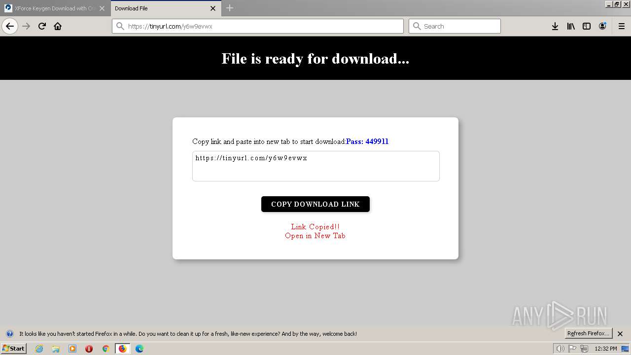Image resolution: width=631 pixels, height=355 pixels.
Task: Click Show desktop button beside clock
Action: [625, 349]
